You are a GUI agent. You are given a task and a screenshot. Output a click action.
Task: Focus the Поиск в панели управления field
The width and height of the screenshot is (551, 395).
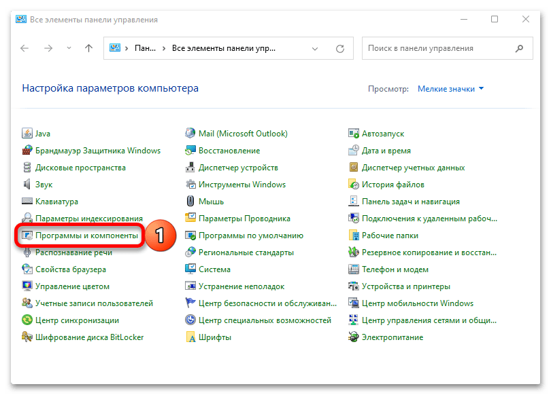click(448, 48)
